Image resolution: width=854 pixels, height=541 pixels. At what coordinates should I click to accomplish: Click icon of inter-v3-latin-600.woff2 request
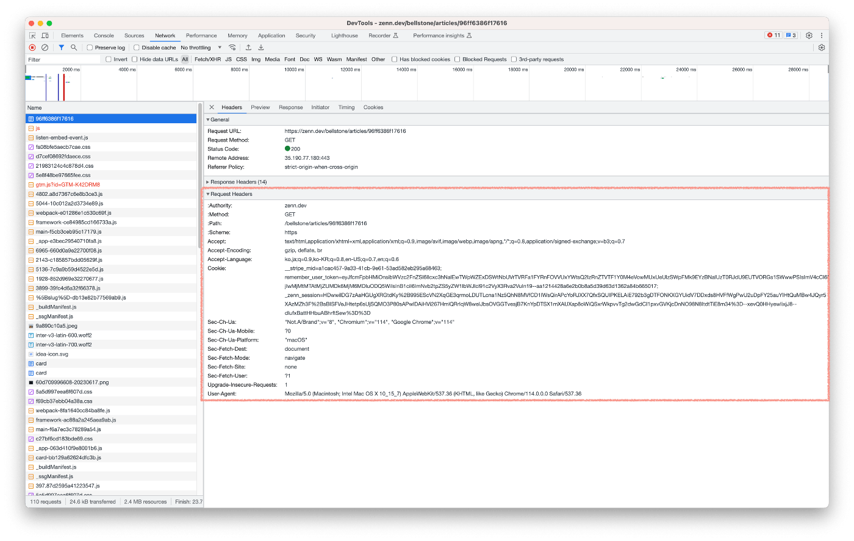(x=31, y=335)
